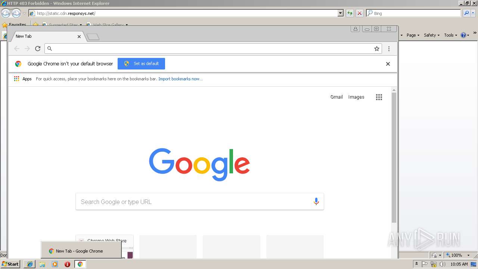Viewport: 478px width, 269px height.
Task: Click the volume speaker tray icon
Action: coord(443,264)
